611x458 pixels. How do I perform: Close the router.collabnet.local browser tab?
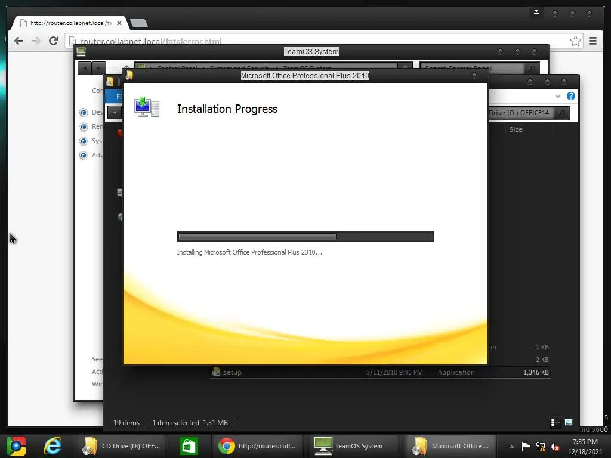click(x=119, y=23)
